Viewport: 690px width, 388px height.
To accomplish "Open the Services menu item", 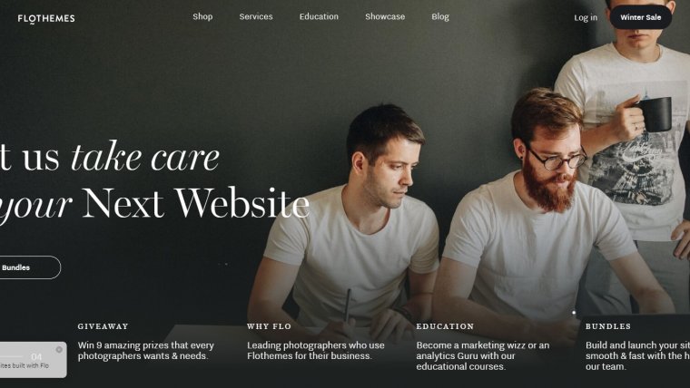I will click(256, 16).
